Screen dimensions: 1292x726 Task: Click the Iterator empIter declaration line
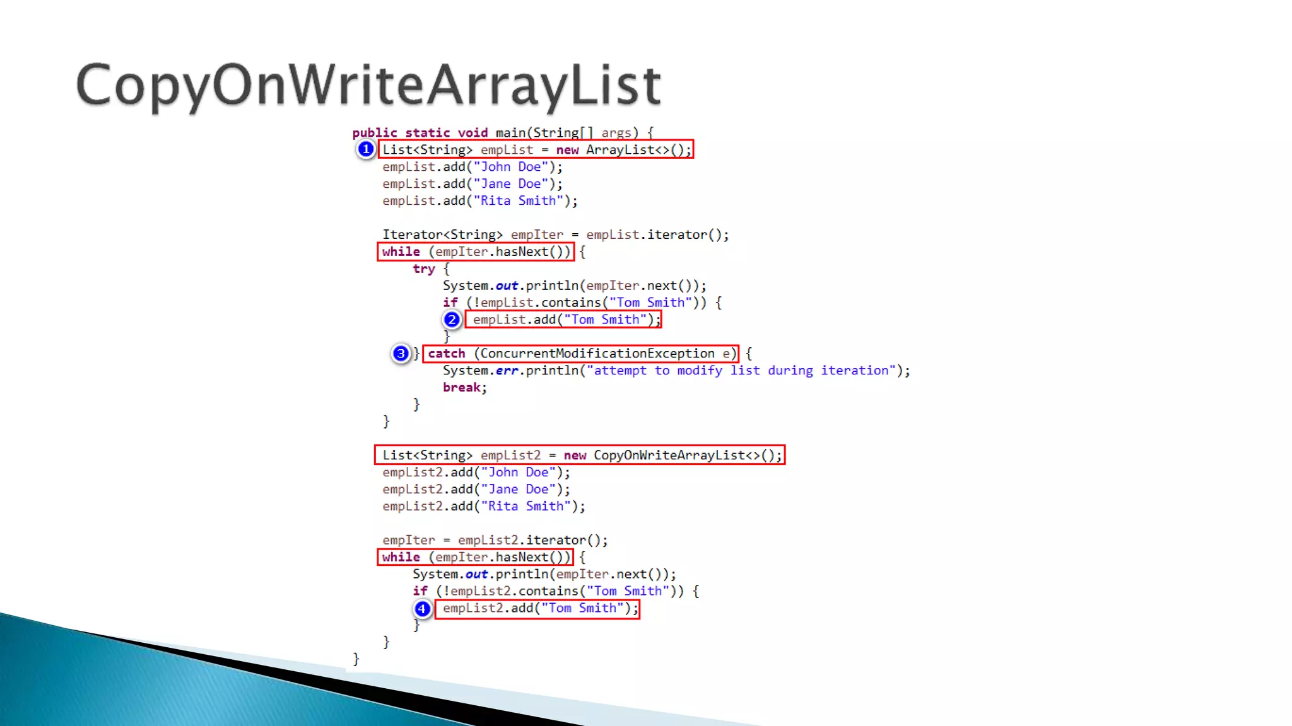[555, 234]
